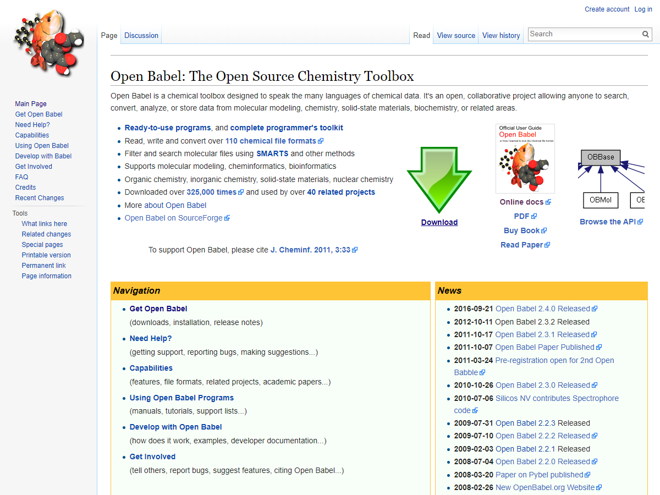Screen dimensions: 660x495
Task: Select Recent Changes in the sidebar
Action: [39, 197]
